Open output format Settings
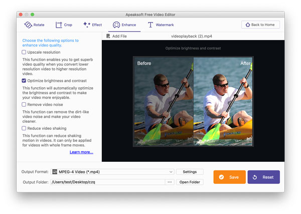 coord(190,172)
